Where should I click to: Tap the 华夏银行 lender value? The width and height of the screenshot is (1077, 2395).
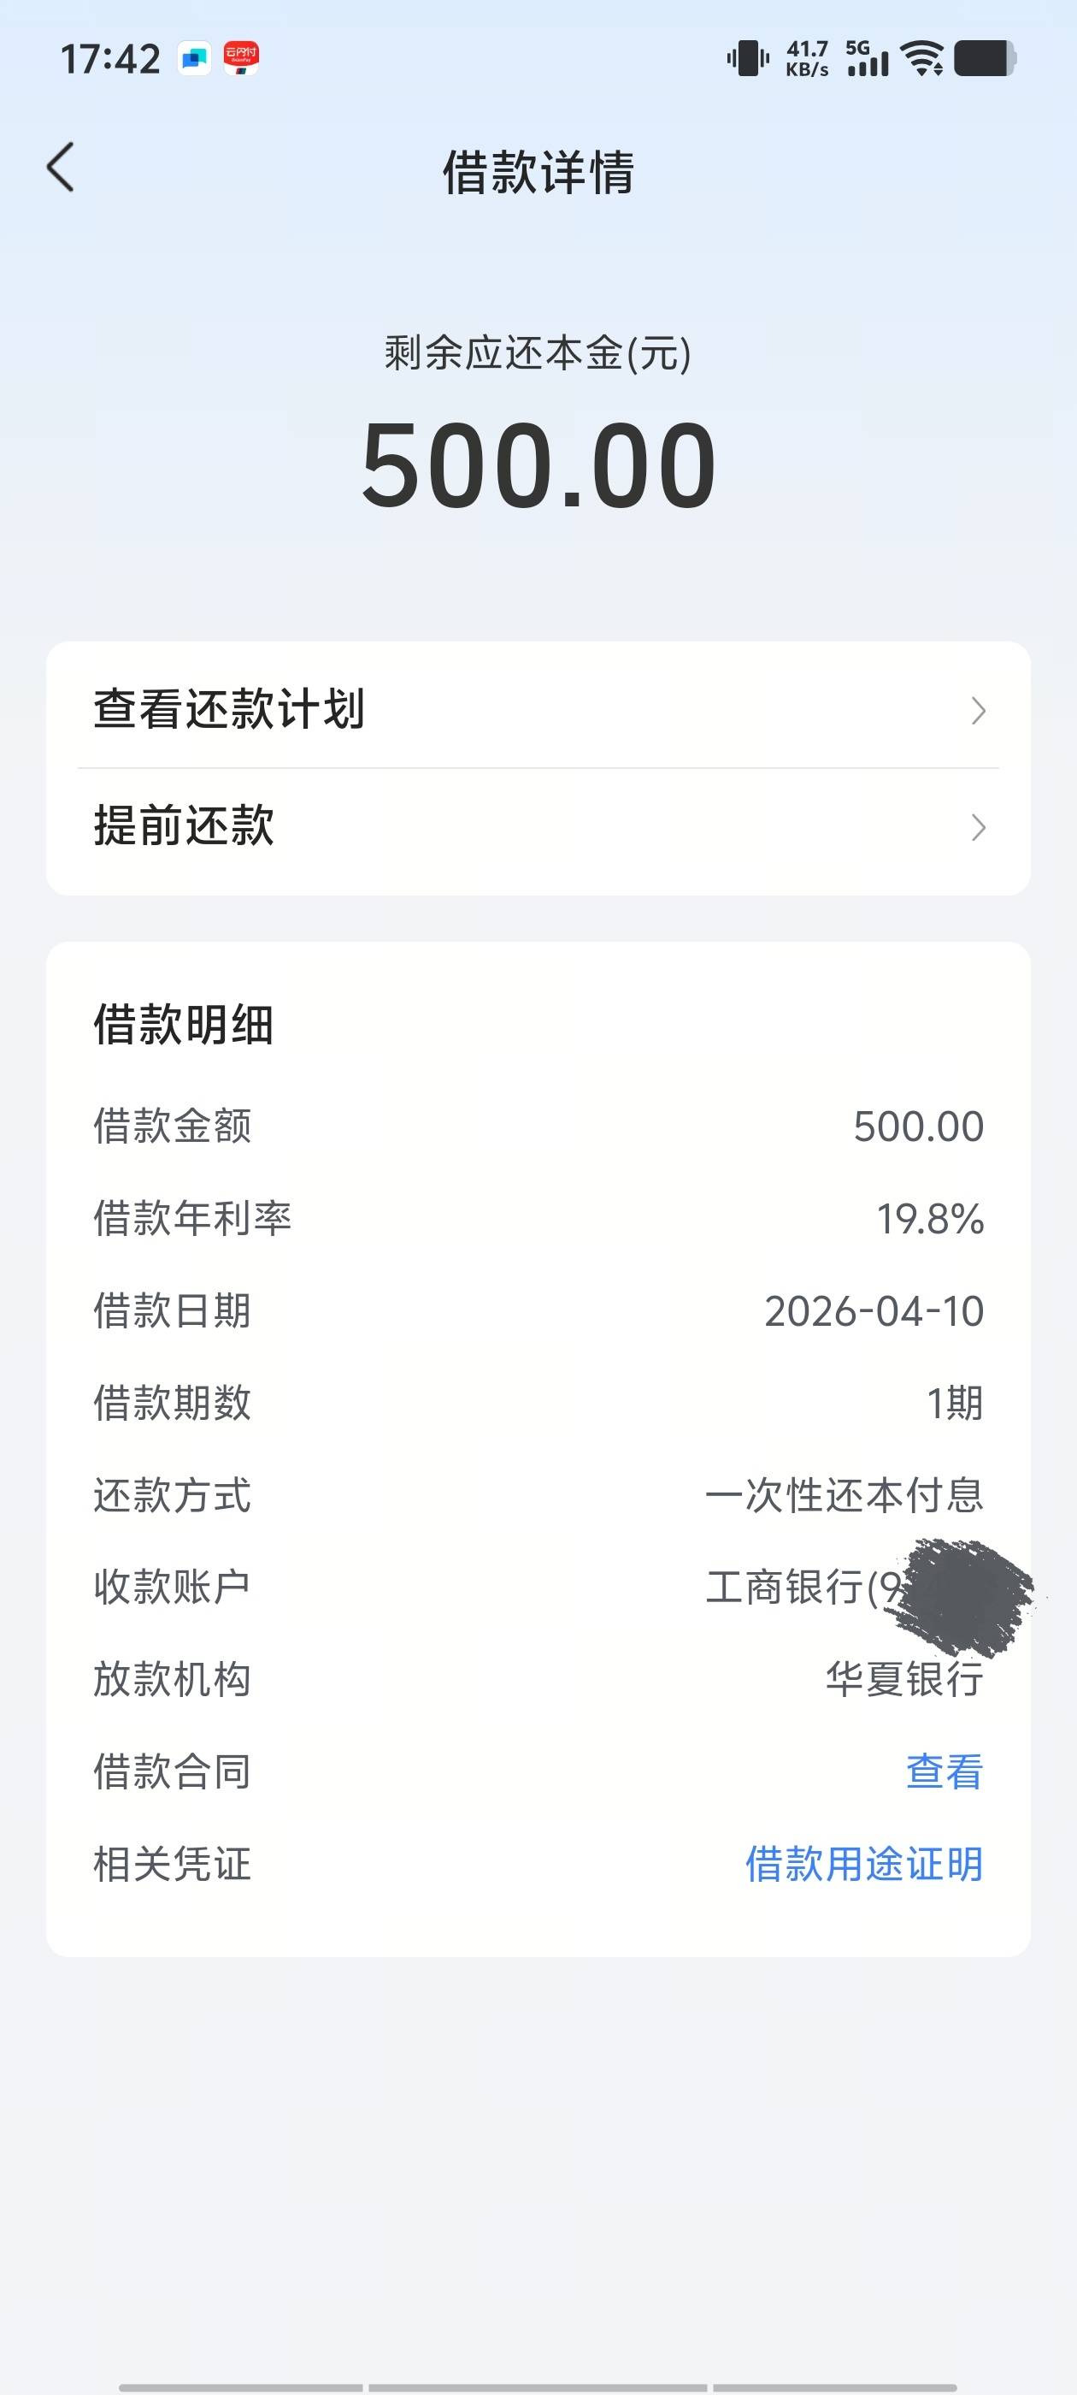[x=904, y=1679]
